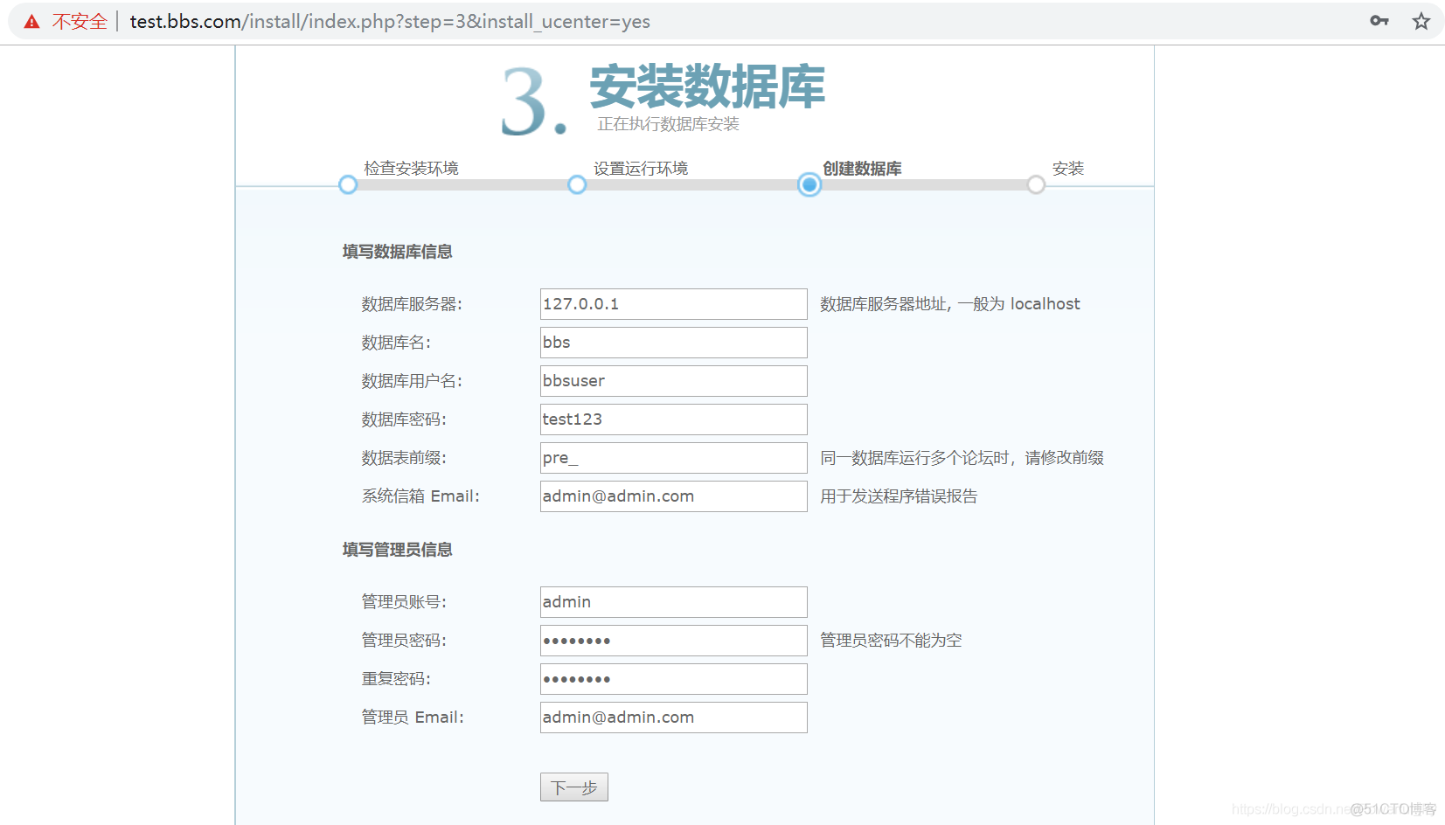Click the 安装 step label
1445x825 pixels.
(1068, 168)
